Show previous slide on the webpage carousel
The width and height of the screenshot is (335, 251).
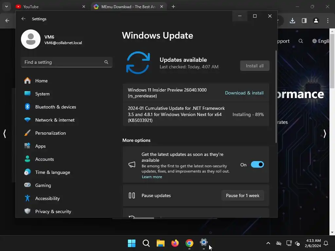pos(5,134)
